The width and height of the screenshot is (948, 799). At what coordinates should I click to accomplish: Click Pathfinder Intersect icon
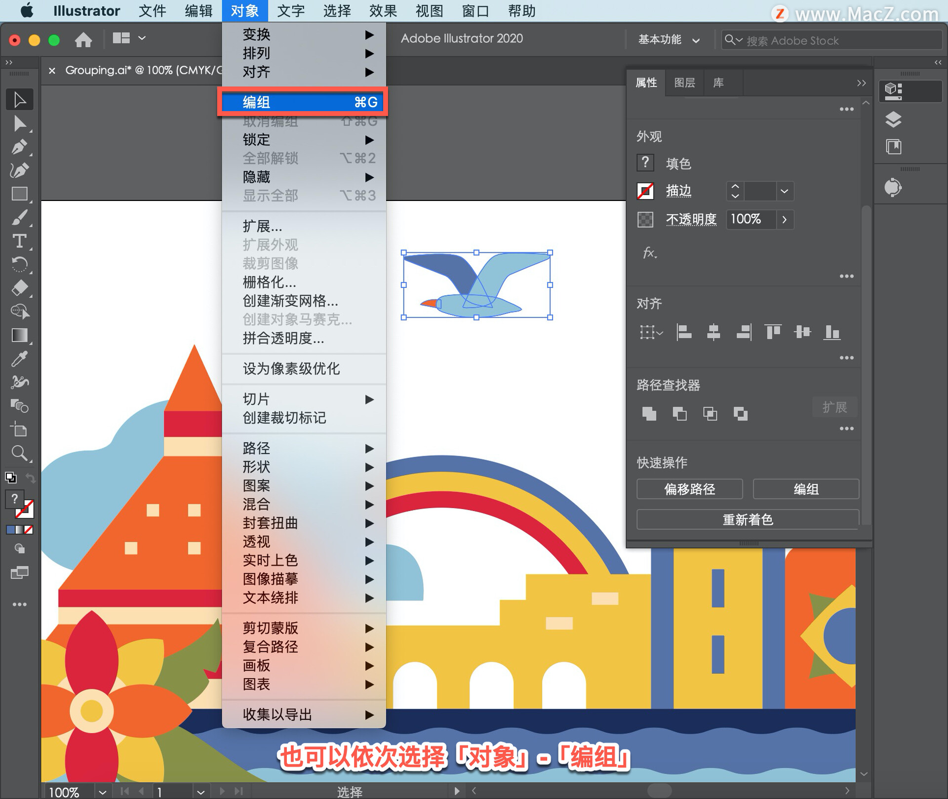point(710,413)
